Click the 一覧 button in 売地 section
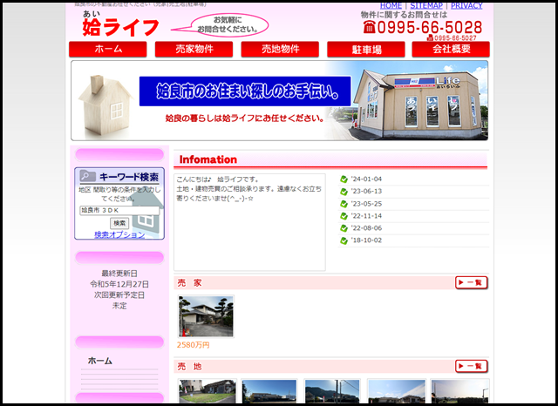This screenshot has width=558, height=406. click(x=471, y=366)
